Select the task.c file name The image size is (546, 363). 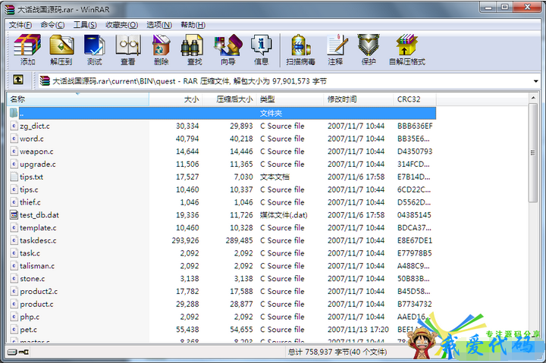pos(30,253)
